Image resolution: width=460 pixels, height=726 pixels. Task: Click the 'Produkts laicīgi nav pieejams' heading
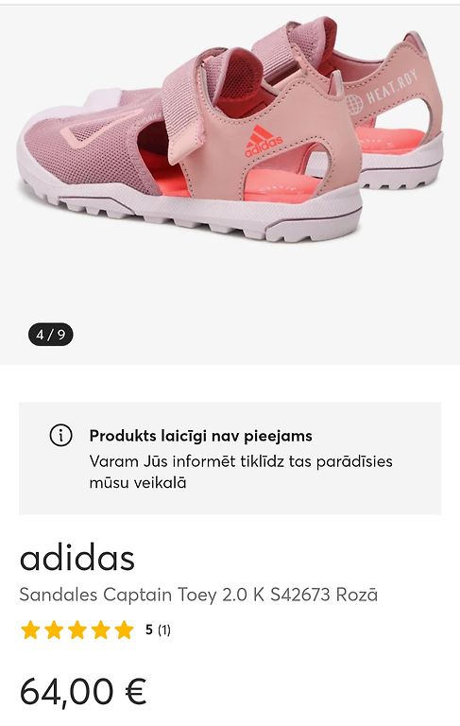(x=201, y=436)
